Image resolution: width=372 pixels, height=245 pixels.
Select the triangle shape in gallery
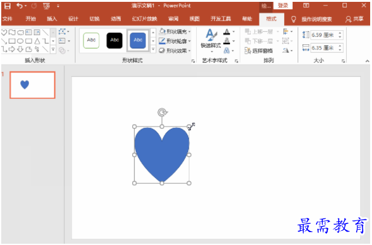click(x=37, y=41)
